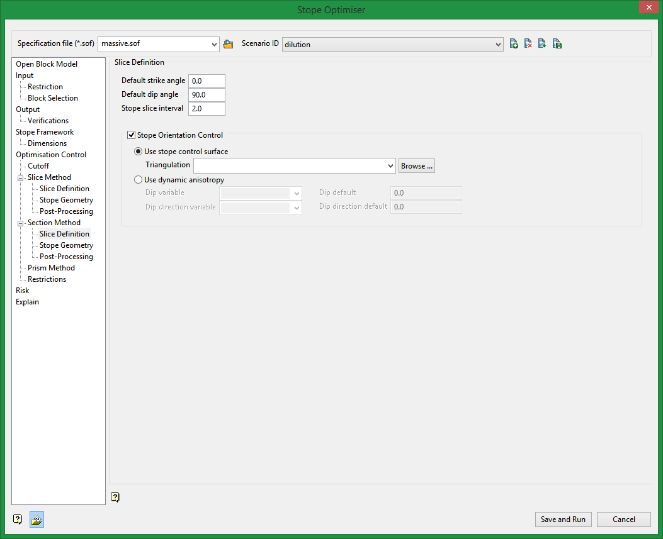This screenshot has height=539, width=663.
Task: Click the Save and Run button
Action: click(x=563, y=520)
